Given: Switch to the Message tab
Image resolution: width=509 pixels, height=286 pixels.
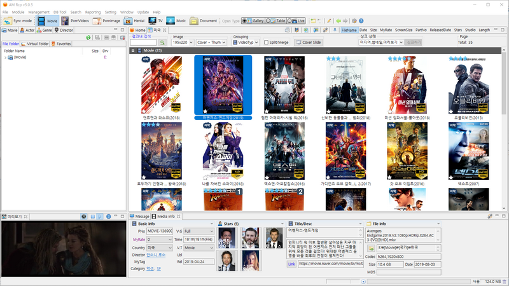Looking at the screenshot, I should click(139, 216).
